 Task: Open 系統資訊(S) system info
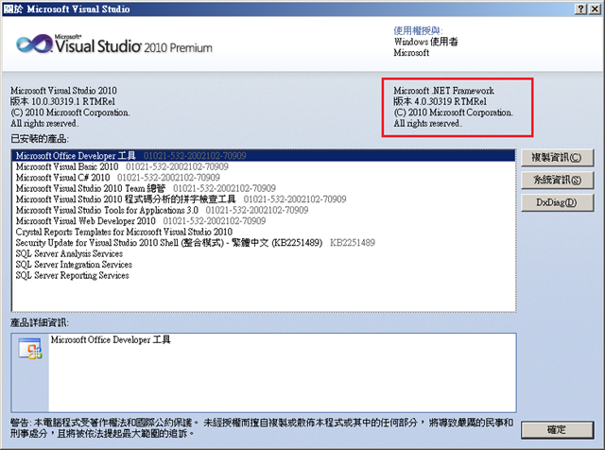click(x=557, y=180)
